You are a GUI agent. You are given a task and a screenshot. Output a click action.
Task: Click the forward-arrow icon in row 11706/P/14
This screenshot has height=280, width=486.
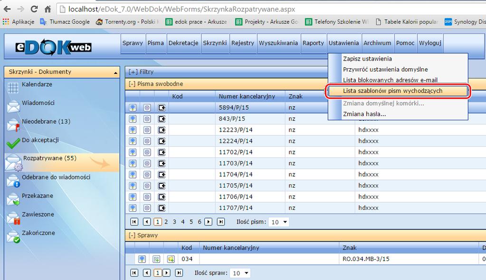pyautogui.click(x=162, y=197)
